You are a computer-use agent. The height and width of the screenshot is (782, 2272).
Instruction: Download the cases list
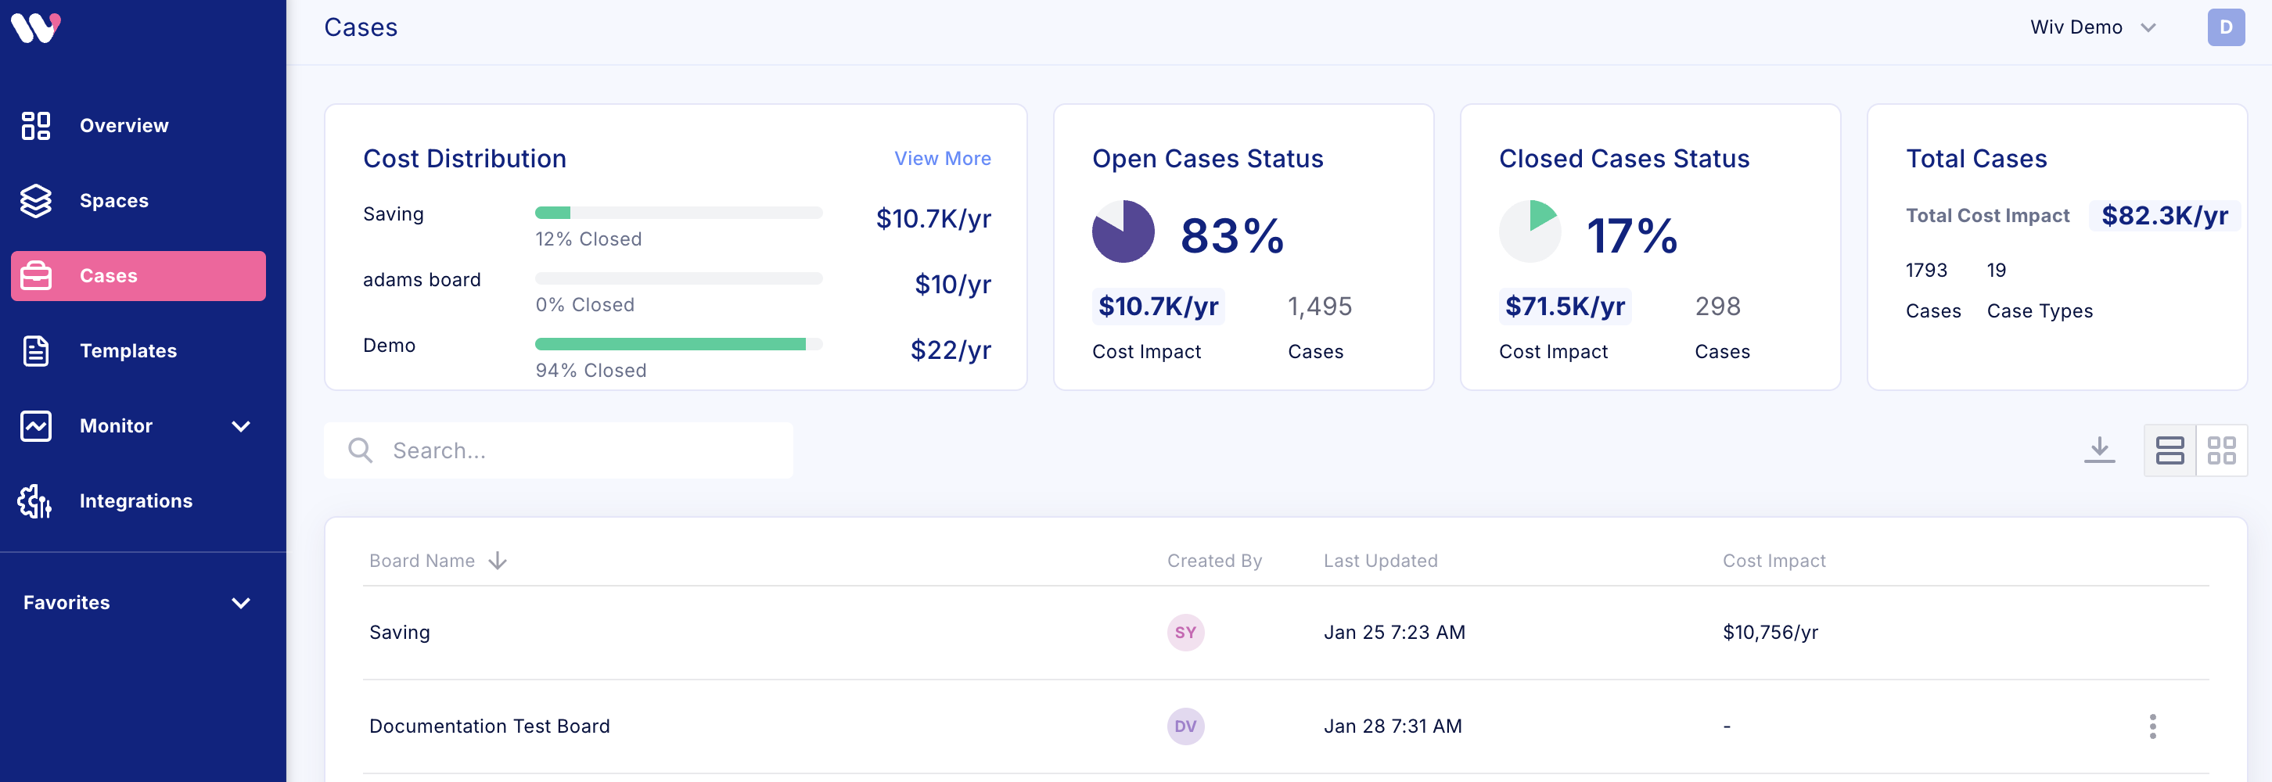2099,450
